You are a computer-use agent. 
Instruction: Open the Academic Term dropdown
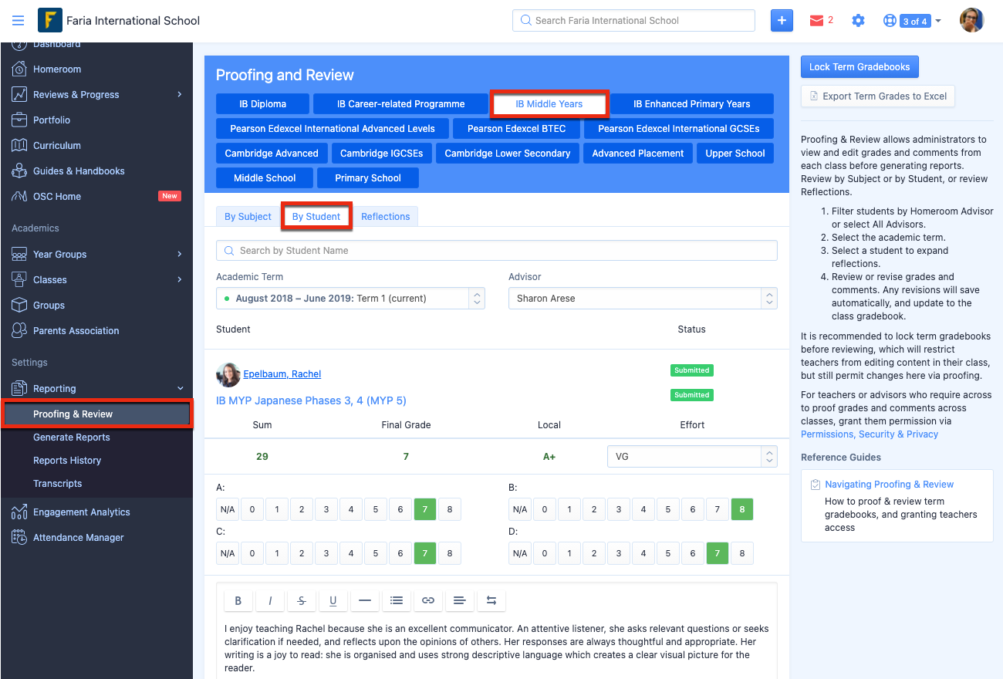pyautogui.click(x=350, y=299)
